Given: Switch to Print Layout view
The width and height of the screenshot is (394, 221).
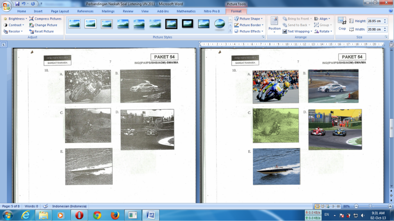Looking at the screenshot, I should point(317,206).
